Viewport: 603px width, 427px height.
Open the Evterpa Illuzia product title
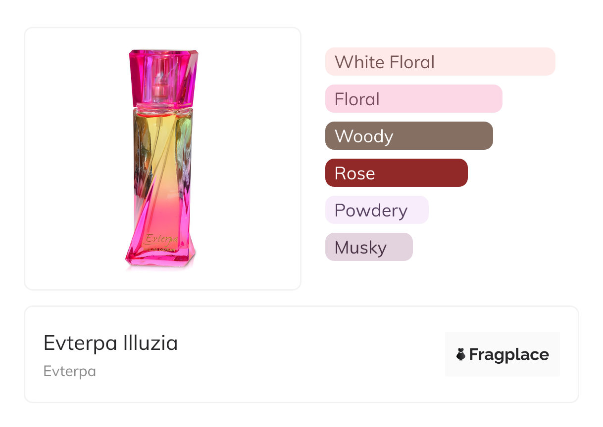coord(110,343)
